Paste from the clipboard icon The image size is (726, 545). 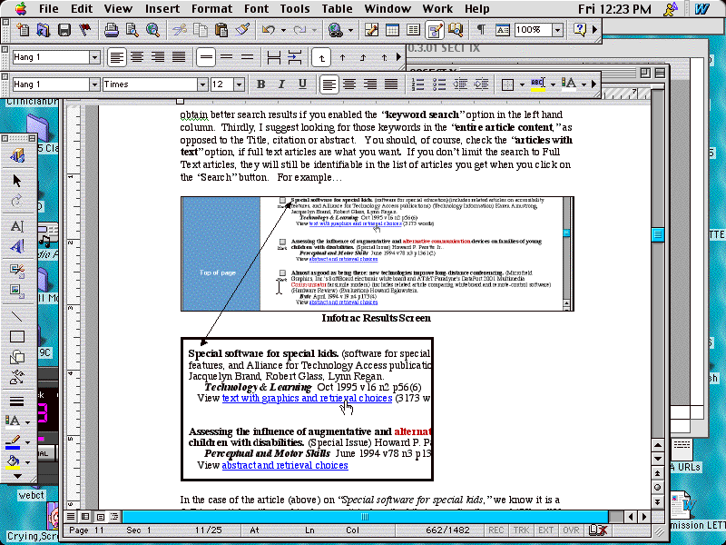(221, 30)
